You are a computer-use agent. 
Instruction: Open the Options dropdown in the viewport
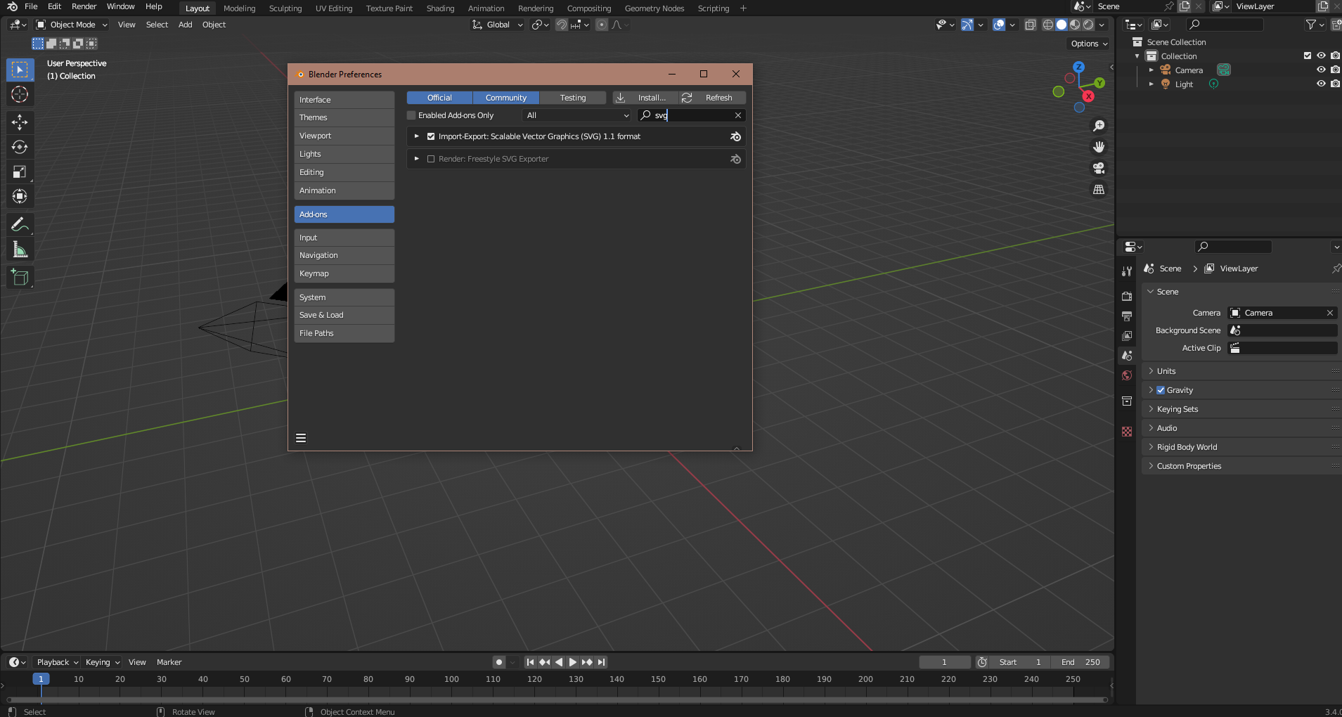(x=1089, y=44)
